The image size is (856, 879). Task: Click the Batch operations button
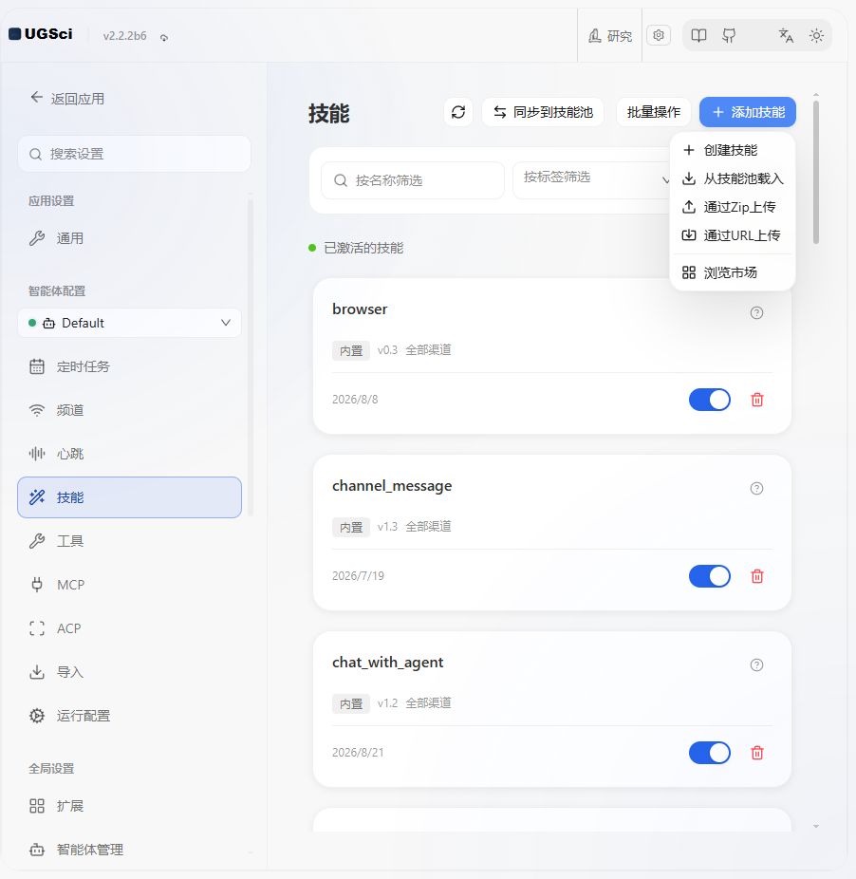(x=654, y=112)
